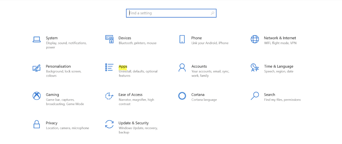The image size is (342, 144).
Task: Click "Game bar, captures, broadcasting" description
Action: click(65, 102)
